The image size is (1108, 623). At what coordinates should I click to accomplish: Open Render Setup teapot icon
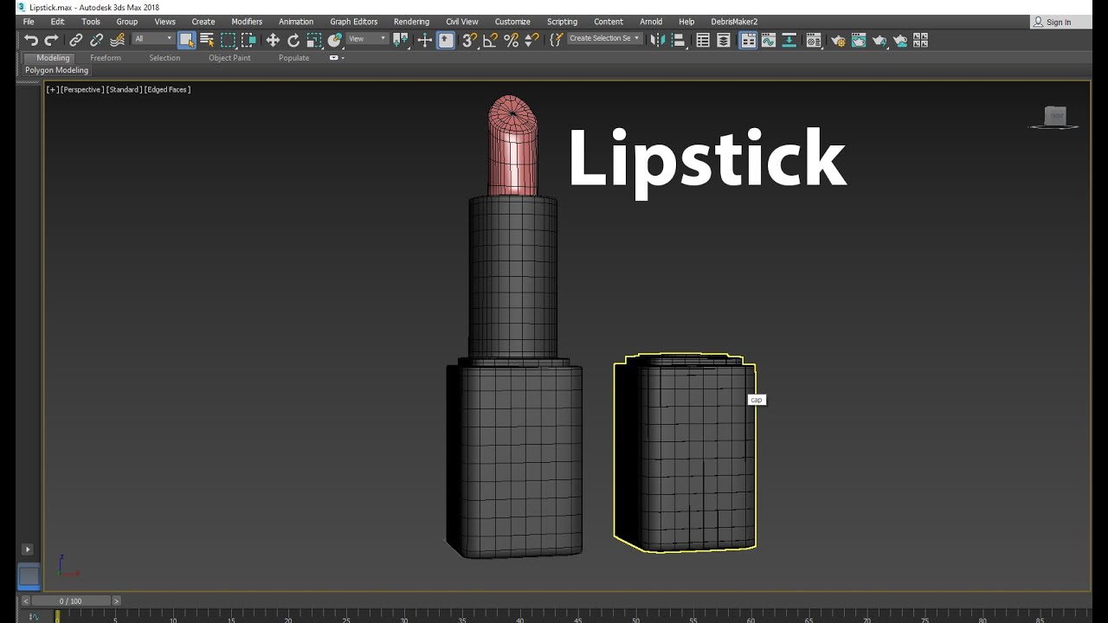click(838, 40)
